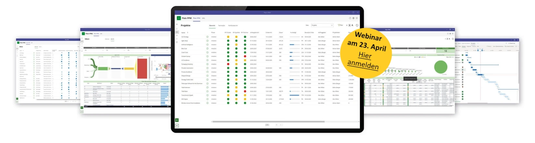This screenshot has height=143, width=535.
Task: Switch to the Übersicht tab in Projekte
Action: coord(212,26)
